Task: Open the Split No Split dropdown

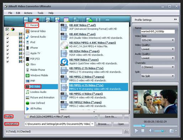Action: [x=158, y=76]
